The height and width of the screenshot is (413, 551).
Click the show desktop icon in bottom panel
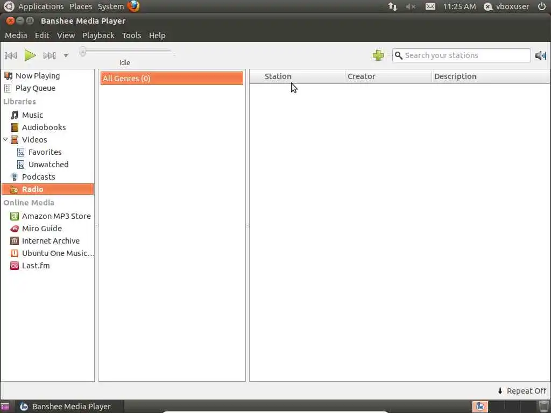tap(5, 407)
